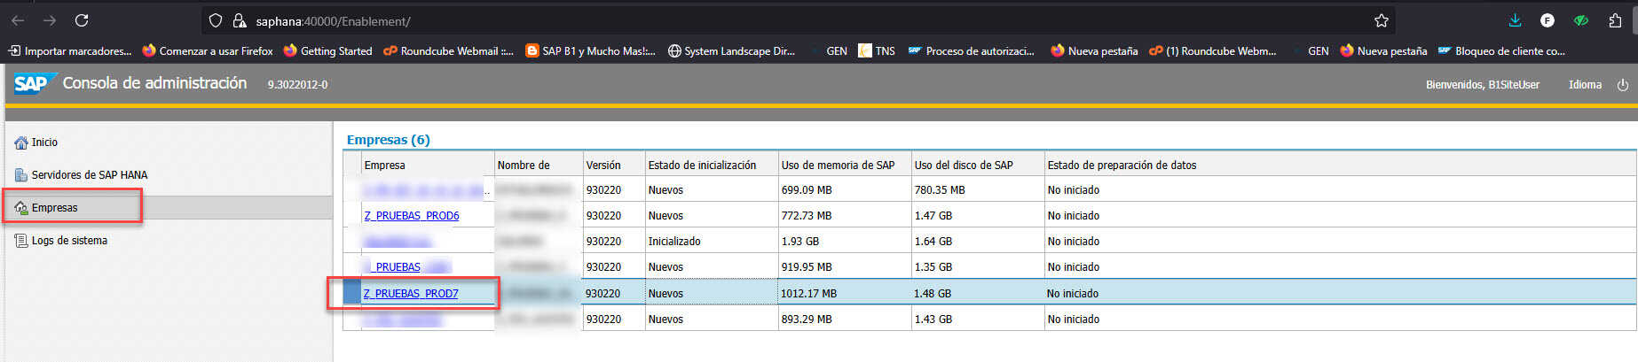Open the Z_PRUEBAS_PROD7 company link
Screen dimensions: 1638x362
click(x=411, y=294)
